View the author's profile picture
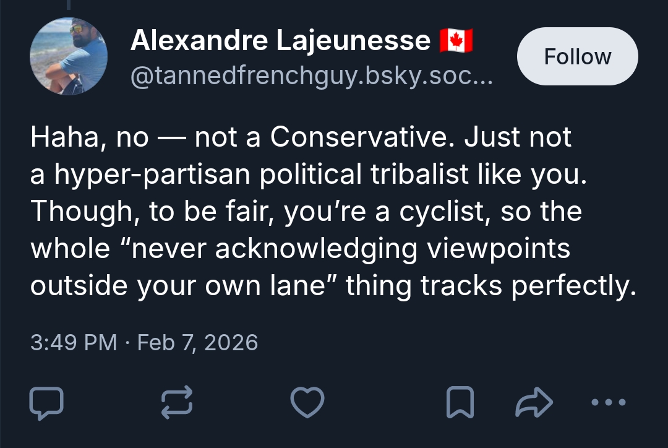 [x=69, y=56]
